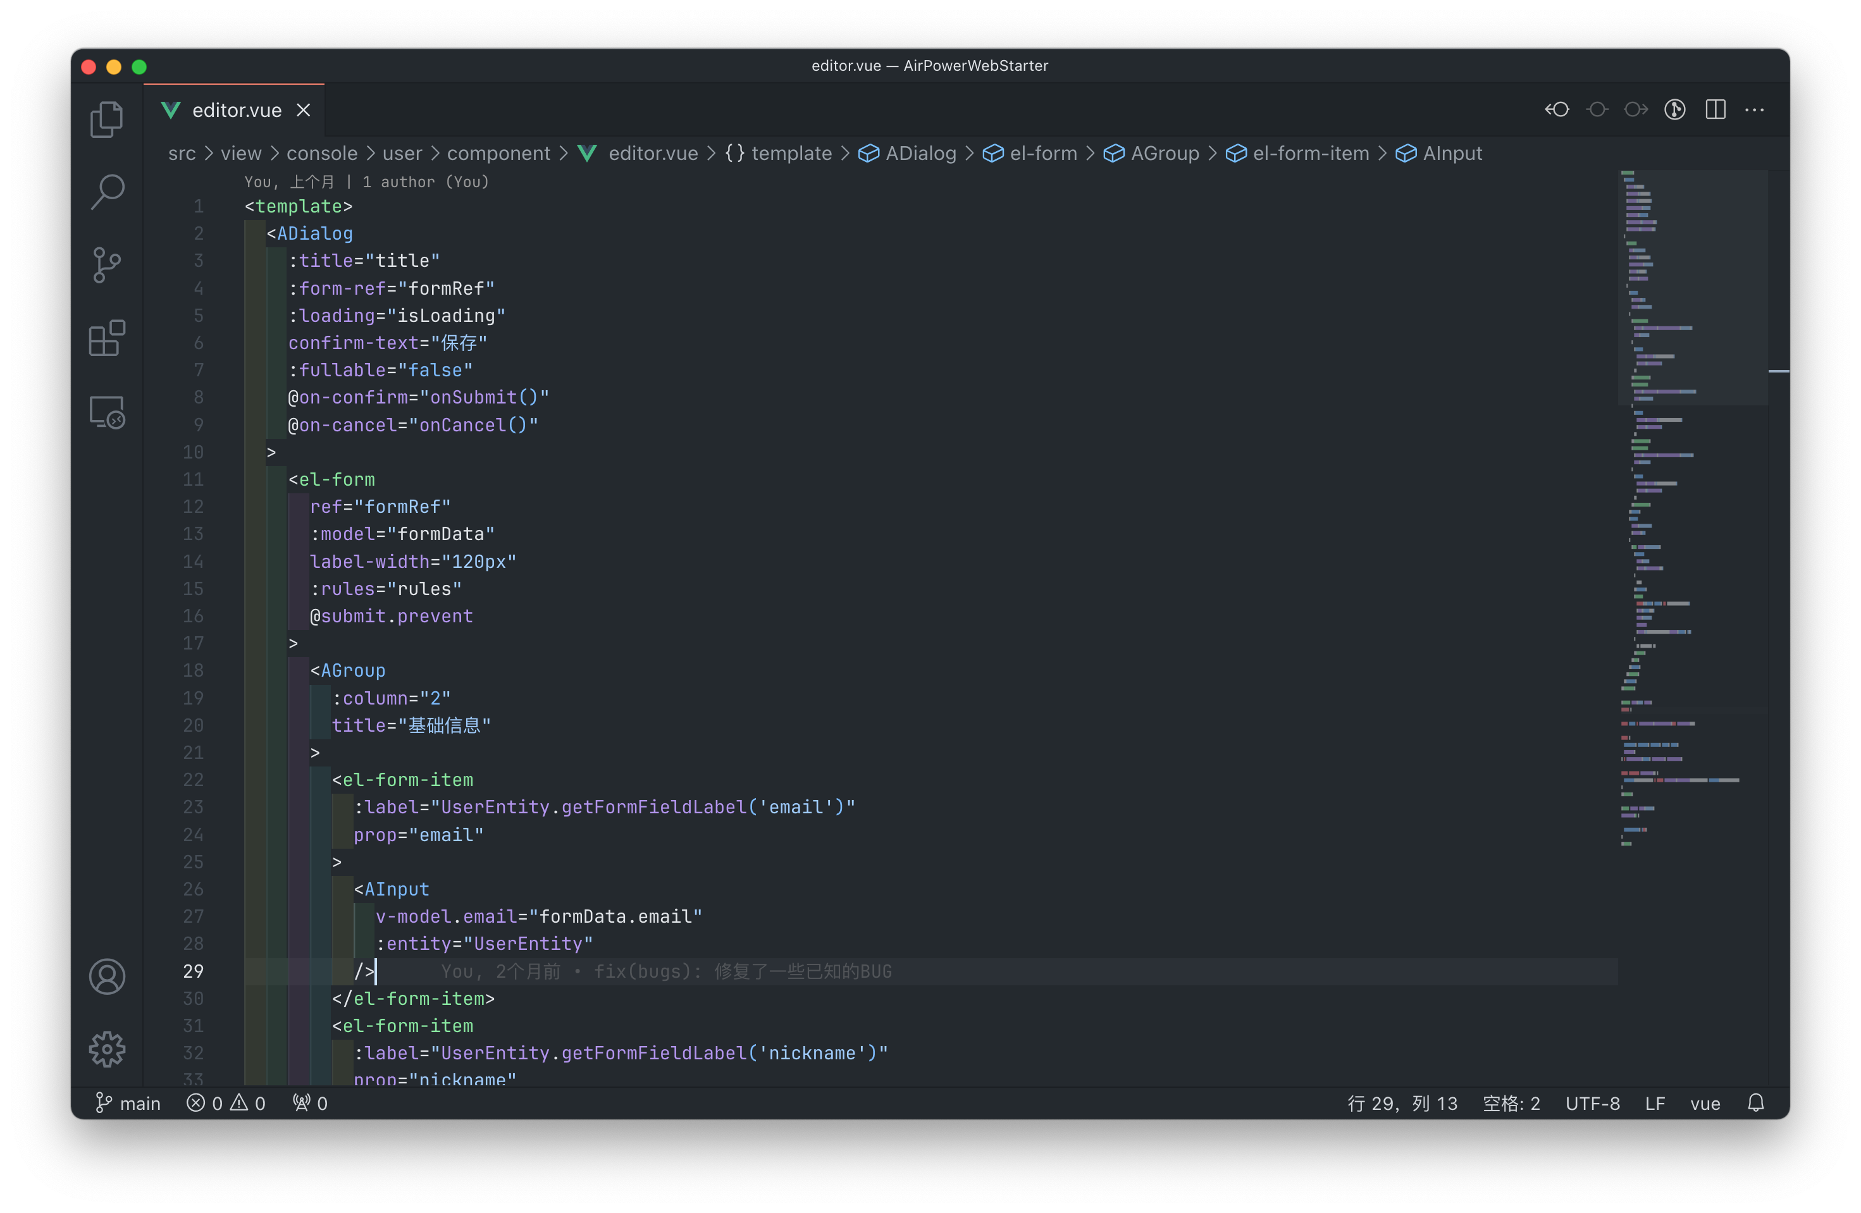Open the Explorer view in activity bar
This screenshot has width=1861, height=1213.
(107, 119)
